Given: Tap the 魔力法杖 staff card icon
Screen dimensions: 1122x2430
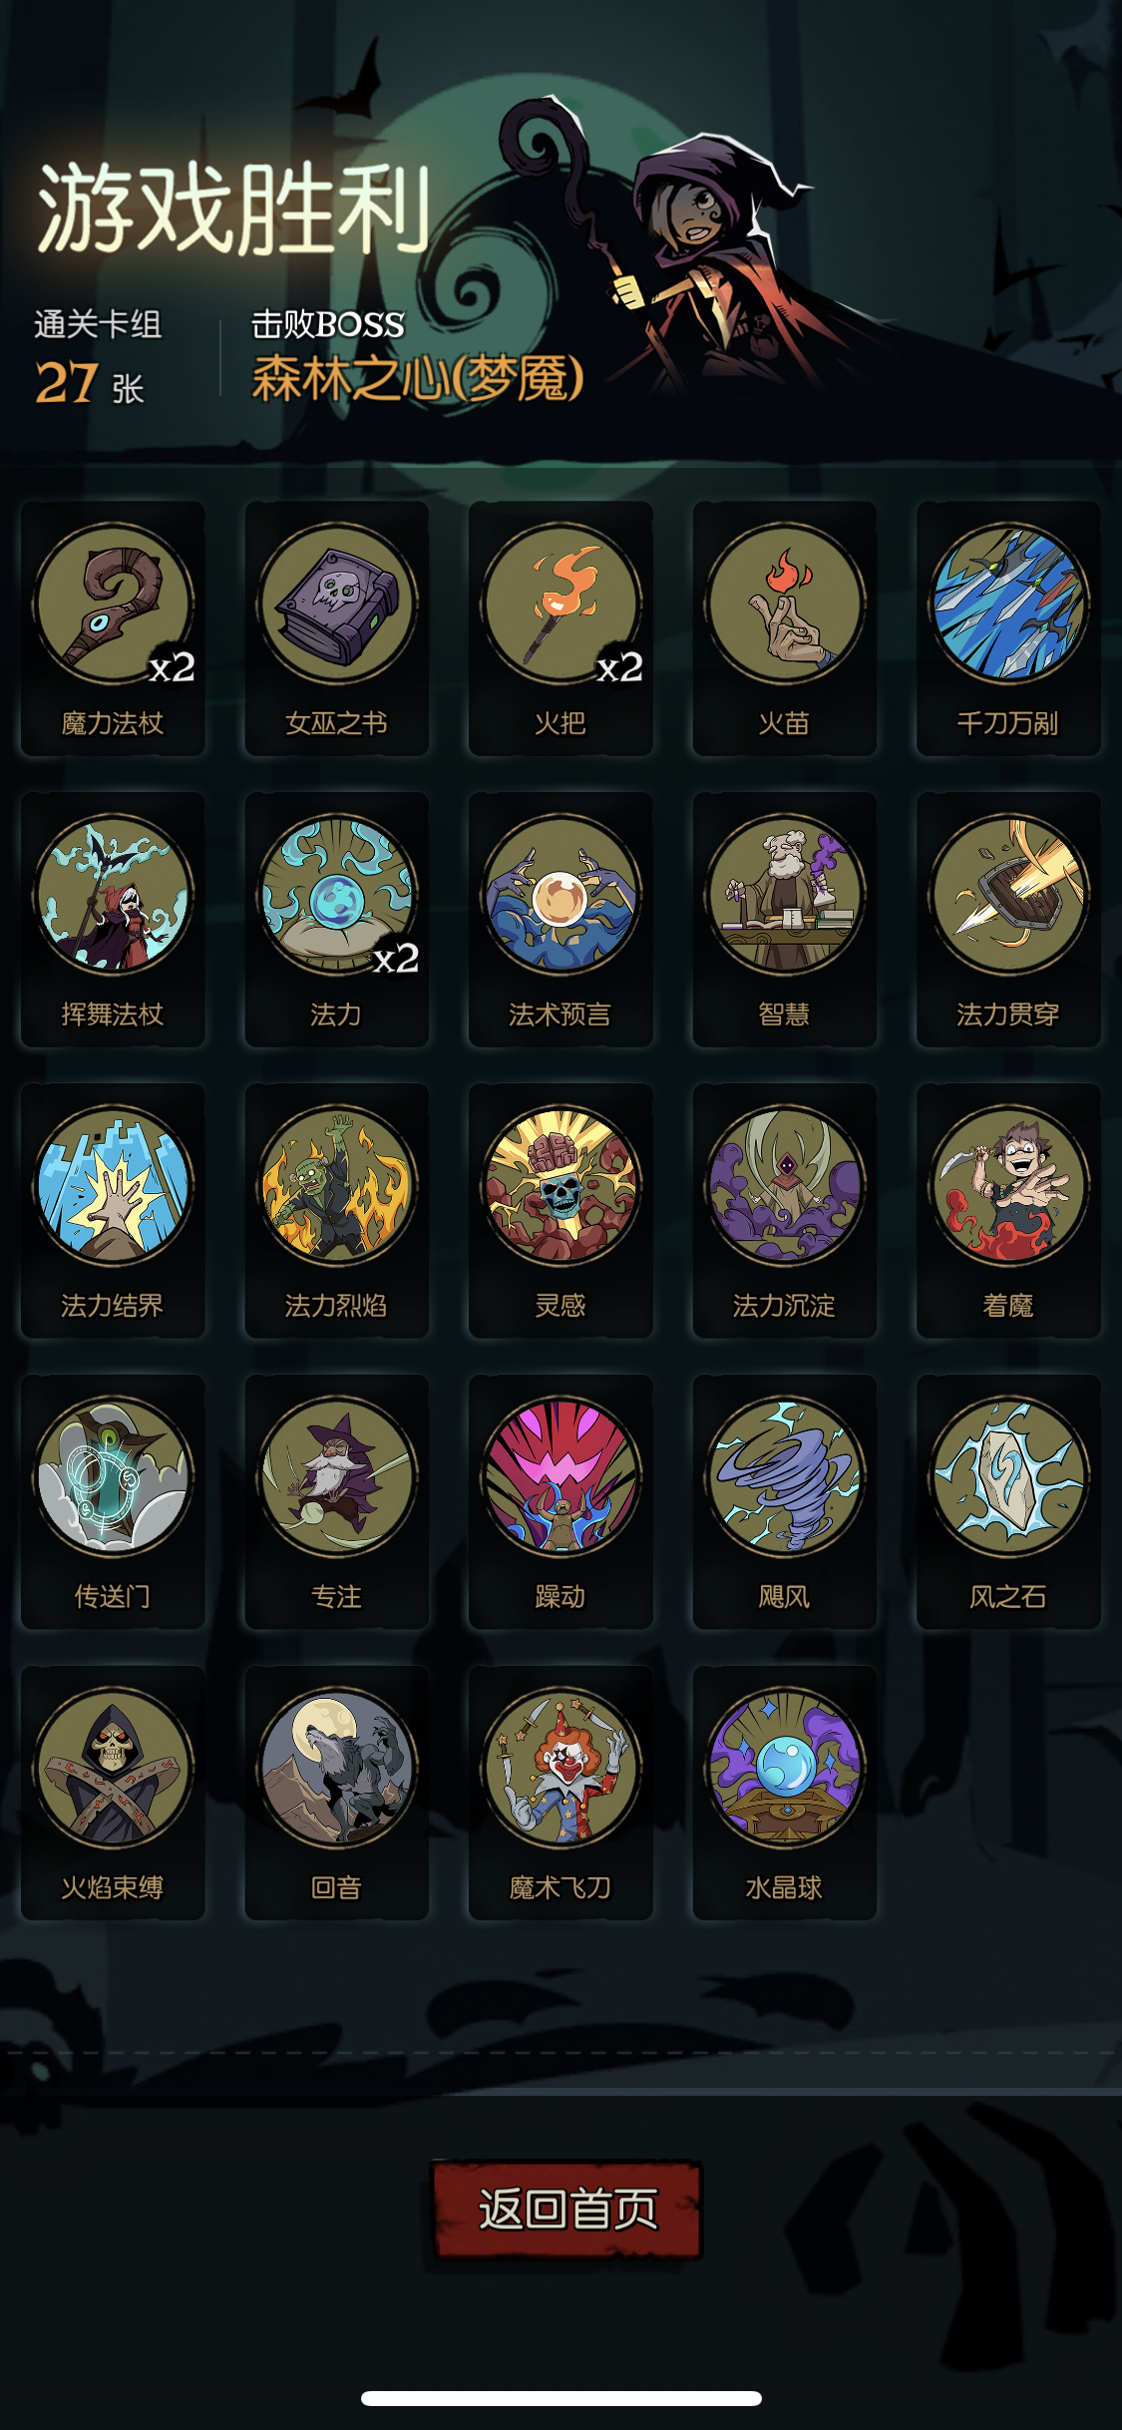Looking at the screenshot, I should pyautogui.click(x=113, y=604).
